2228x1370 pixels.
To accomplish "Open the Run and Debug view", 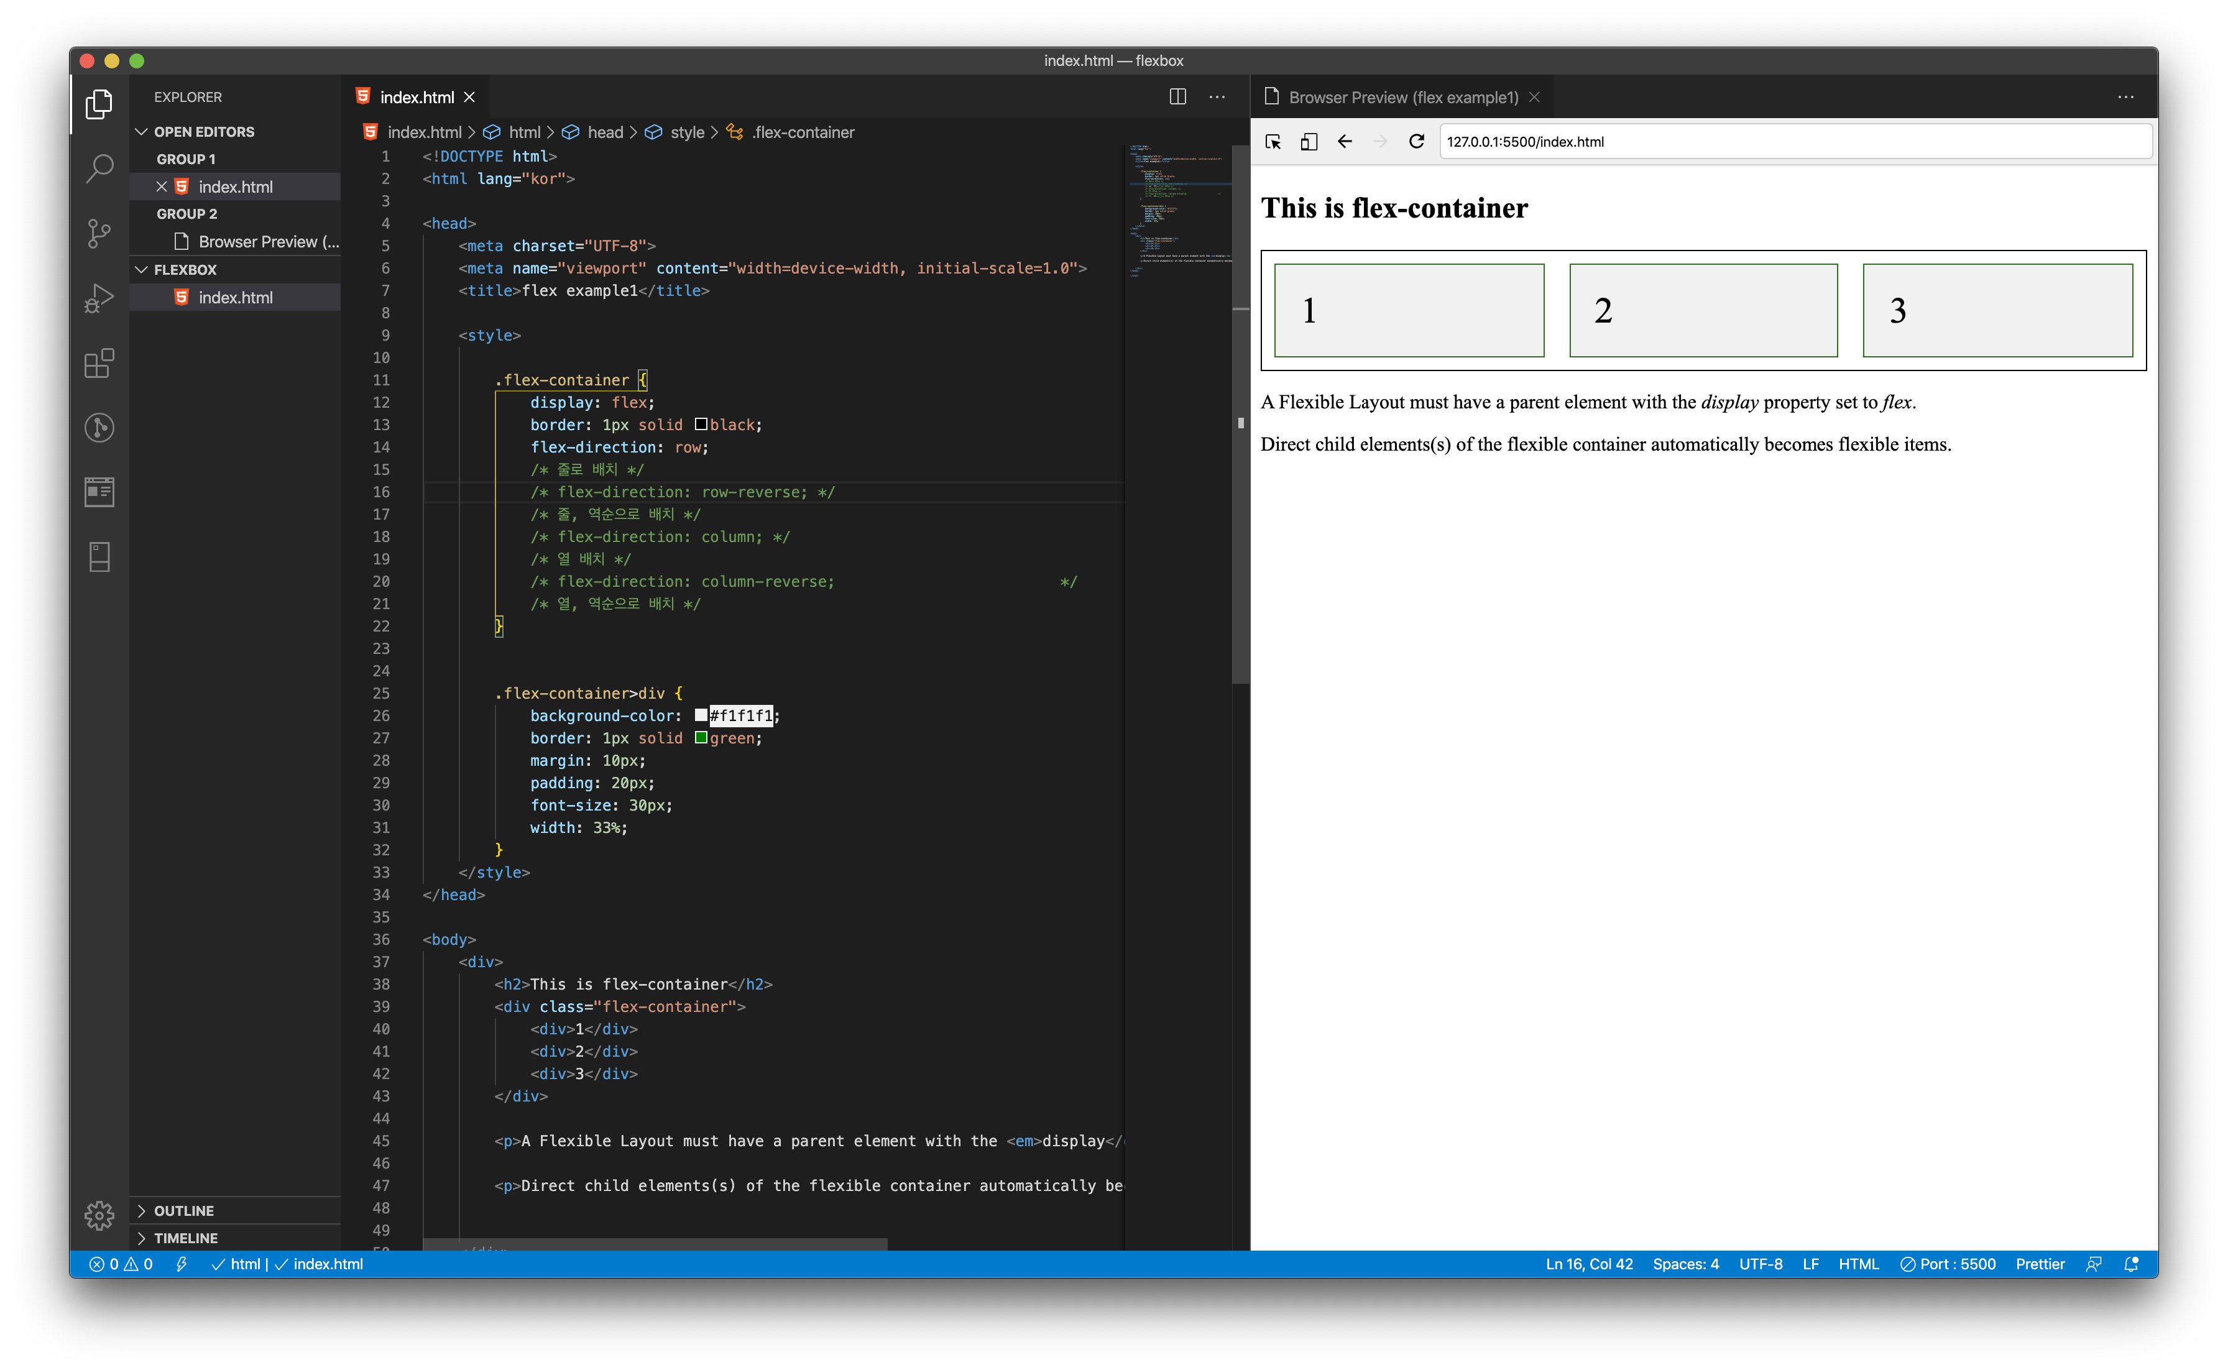I will click(x=99, y=298).
